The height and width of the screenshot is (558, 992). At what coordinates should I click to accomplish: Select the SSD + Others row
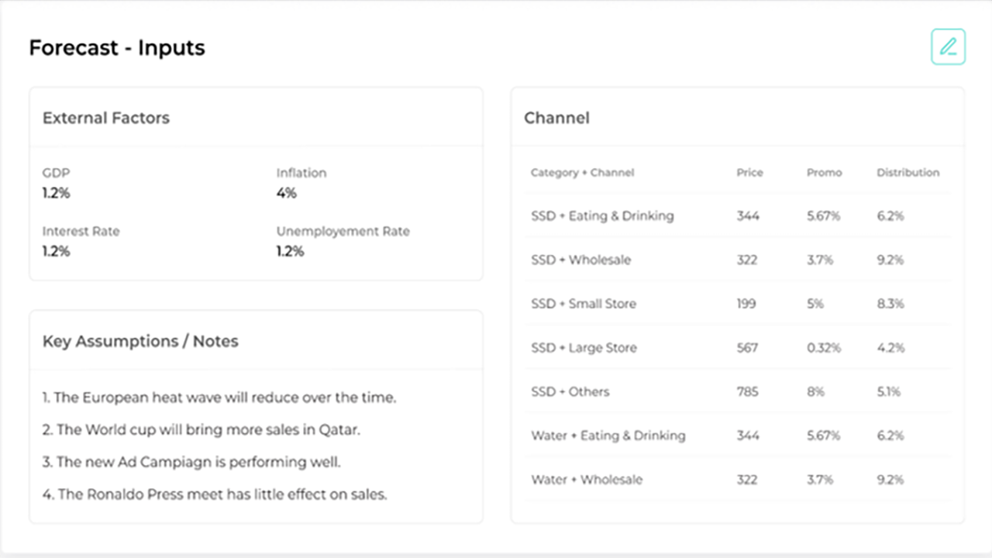click(570, 391)
